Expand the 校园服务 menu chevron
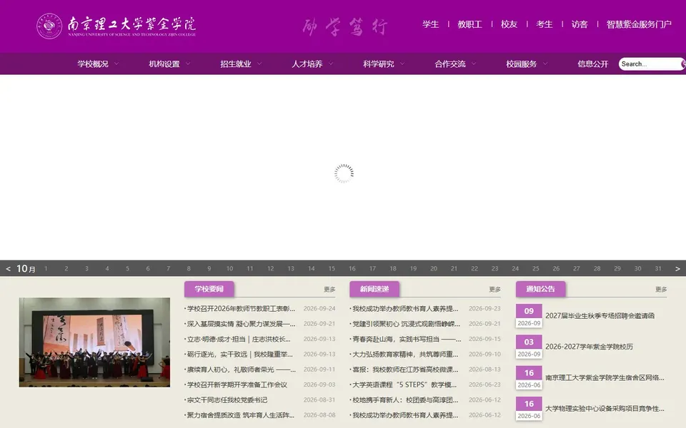 pos(545,63)
